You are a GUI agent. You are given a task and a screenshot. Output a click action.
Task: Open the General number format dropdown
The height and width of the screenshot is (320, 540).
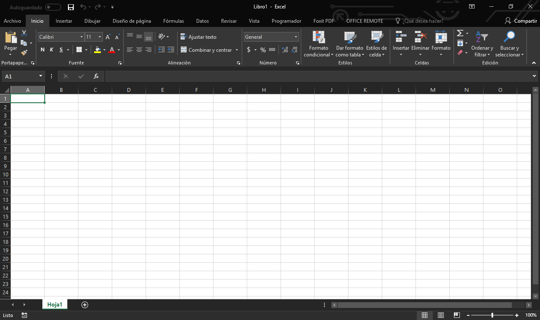296,37
